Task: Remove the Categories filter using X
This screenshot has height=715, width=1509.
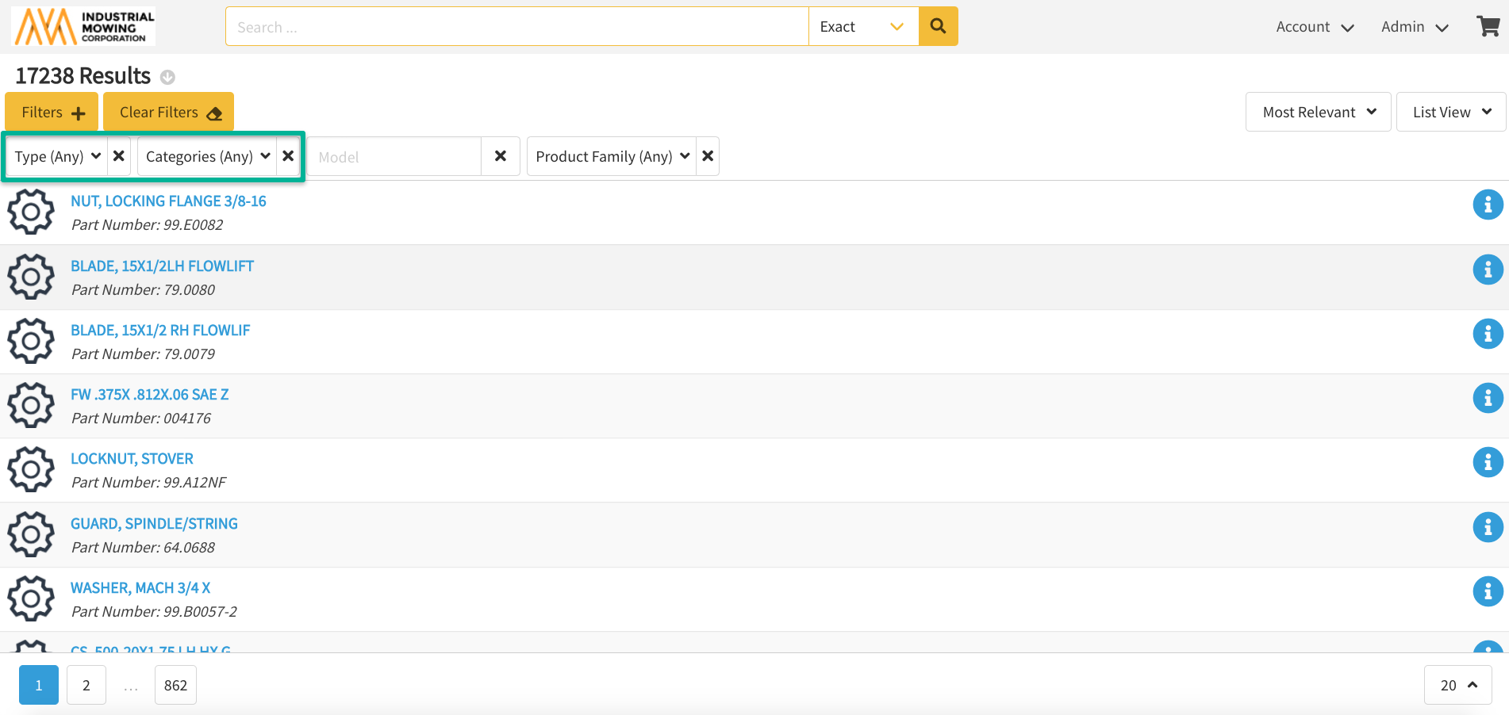Action: pos(288,156)
